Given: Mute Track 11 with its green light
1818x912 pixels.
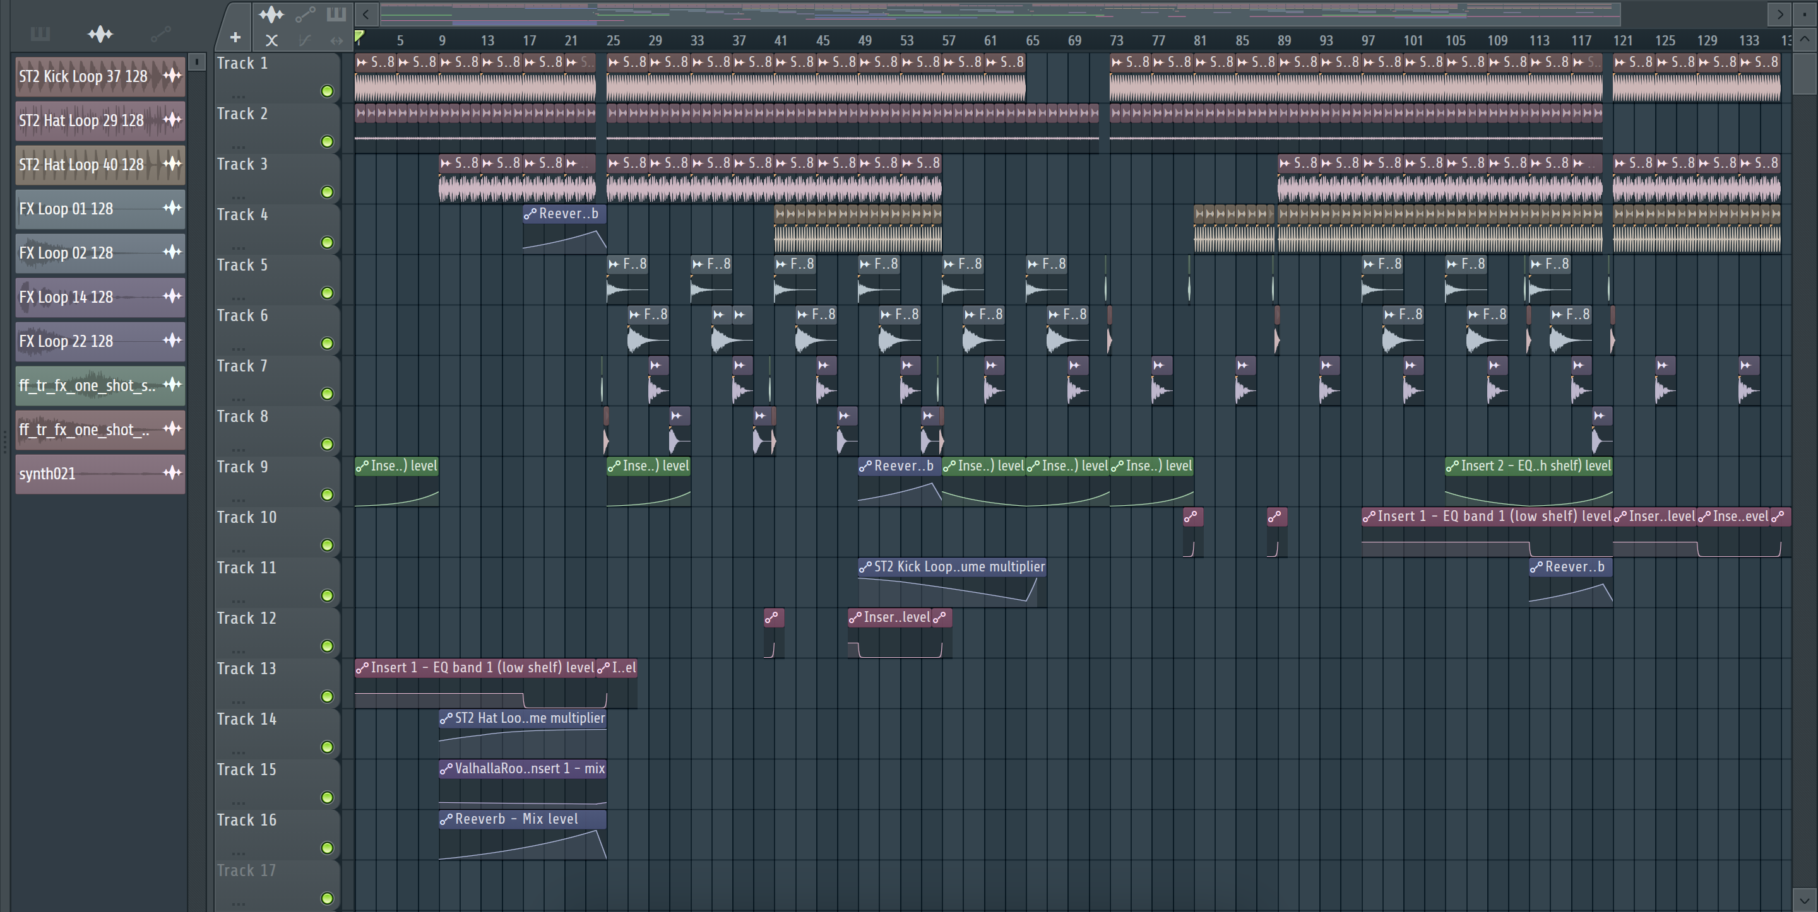Looking at the screenshot, I should click(x=327, y=595).
